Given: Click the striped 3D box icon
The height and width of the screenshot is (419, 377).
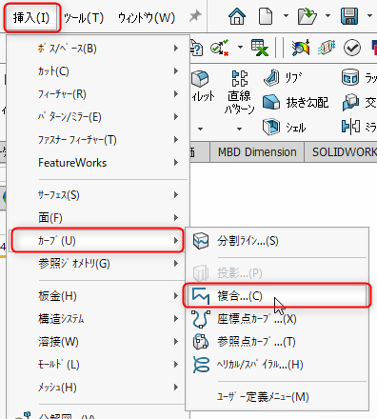Looking at the screenshot, I should [x=327, y=48].
